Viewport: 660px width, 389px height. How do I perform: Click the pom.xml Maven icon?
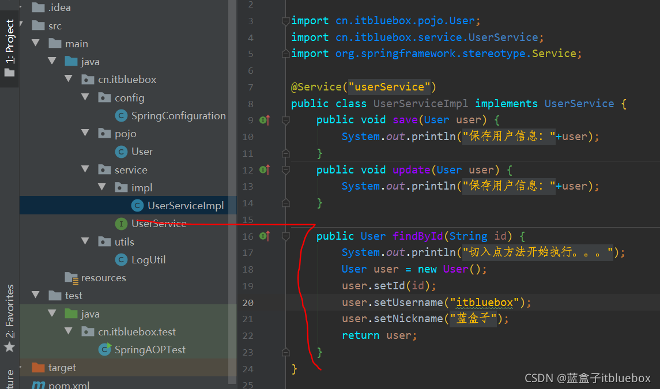coord(38,385)
